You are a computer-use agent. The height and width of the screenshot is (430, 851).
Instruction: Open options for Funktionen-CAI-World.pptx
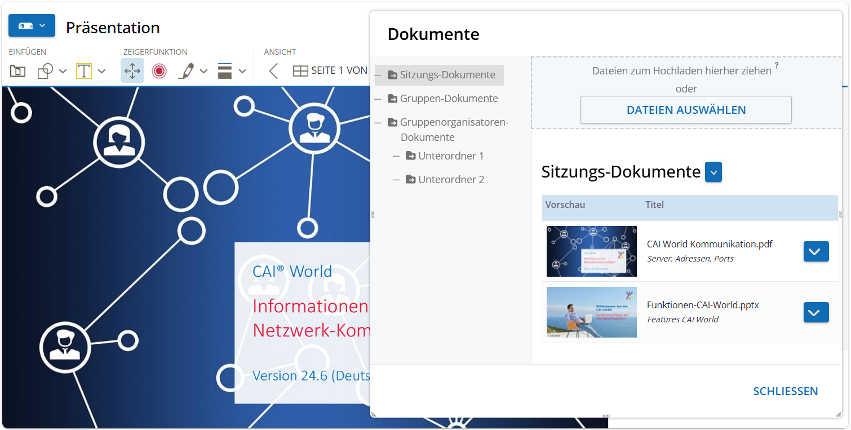click(x=815, y=312)
